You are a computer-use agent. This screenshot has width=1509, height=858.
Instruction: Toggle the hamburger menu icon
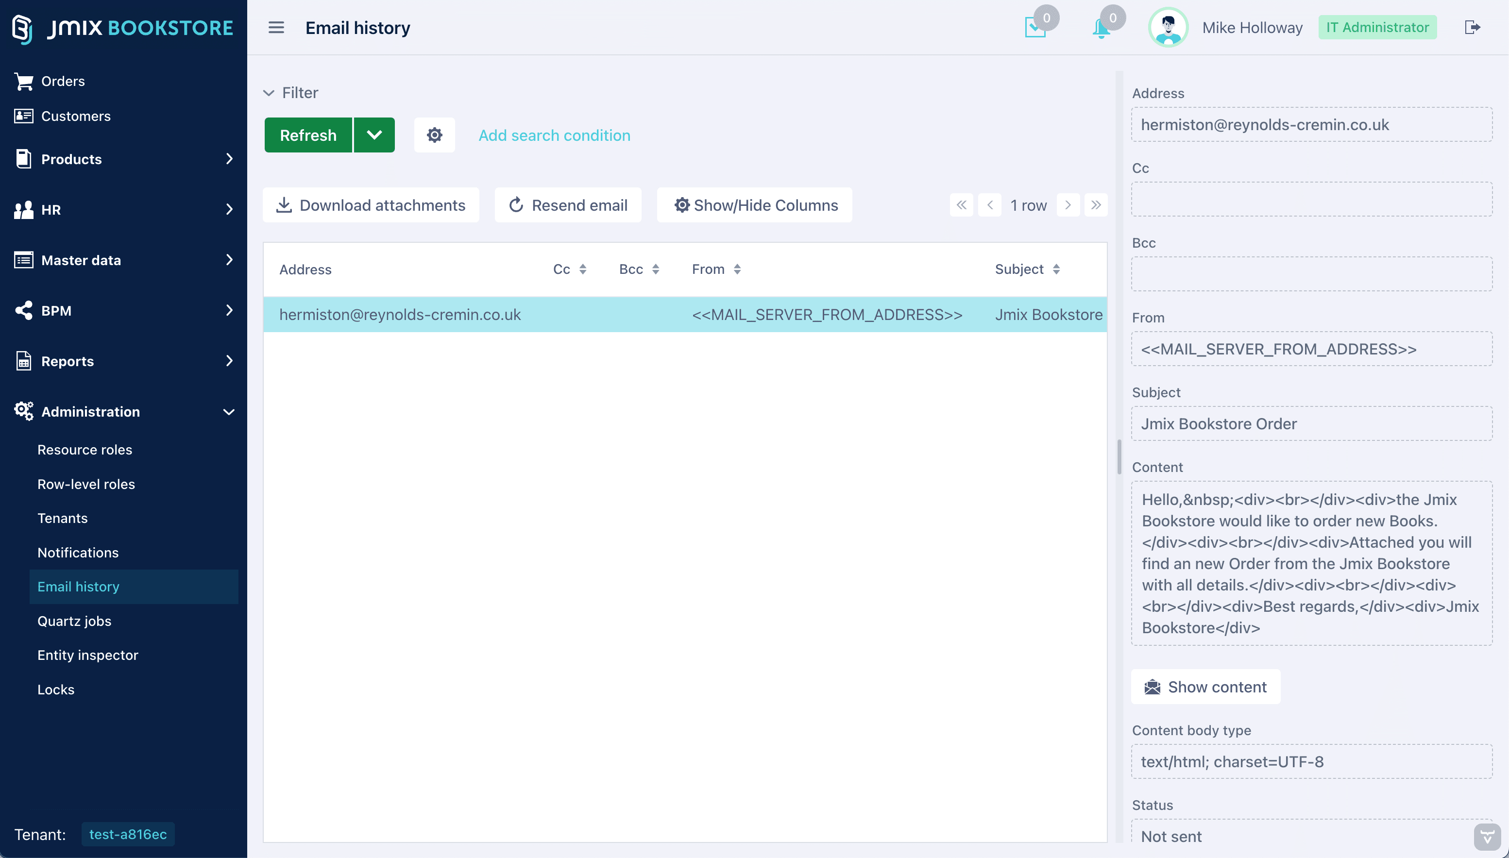(276, 28)
